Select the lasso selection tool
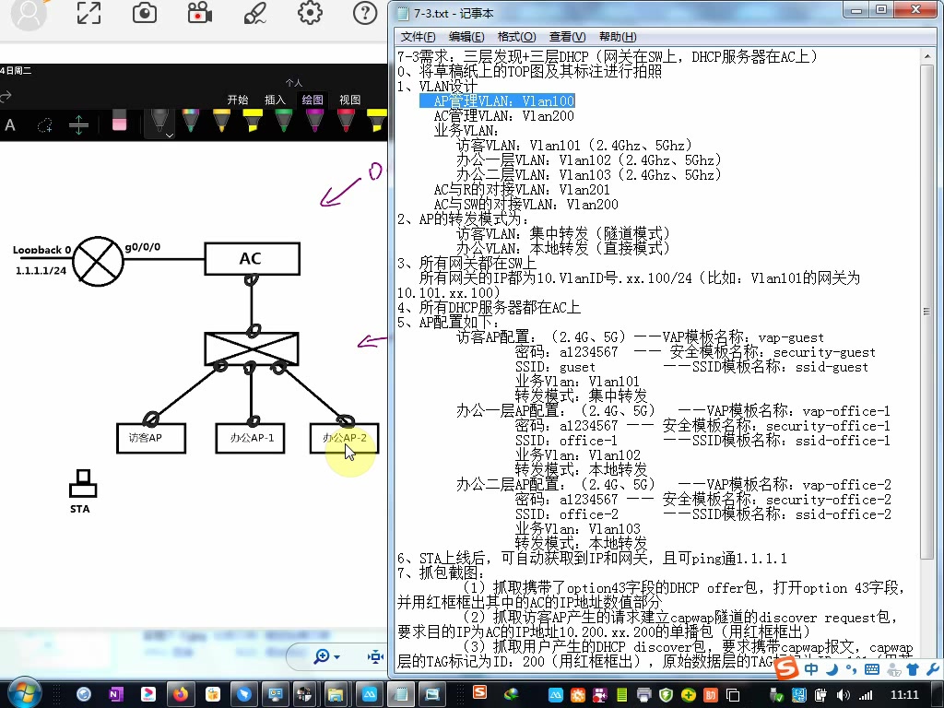The width and height of the screenshot is (944, 708). coord(44,123)
